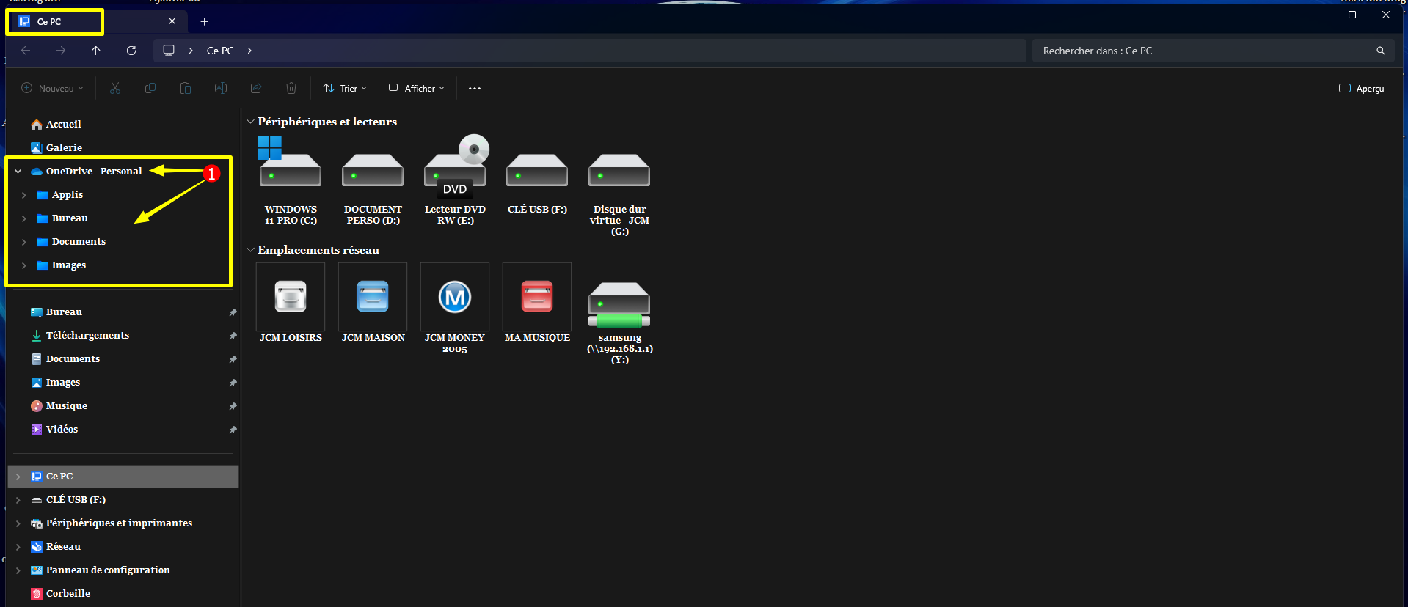
Task: Open the three-dots more options menu
Action: coord(475,89)
